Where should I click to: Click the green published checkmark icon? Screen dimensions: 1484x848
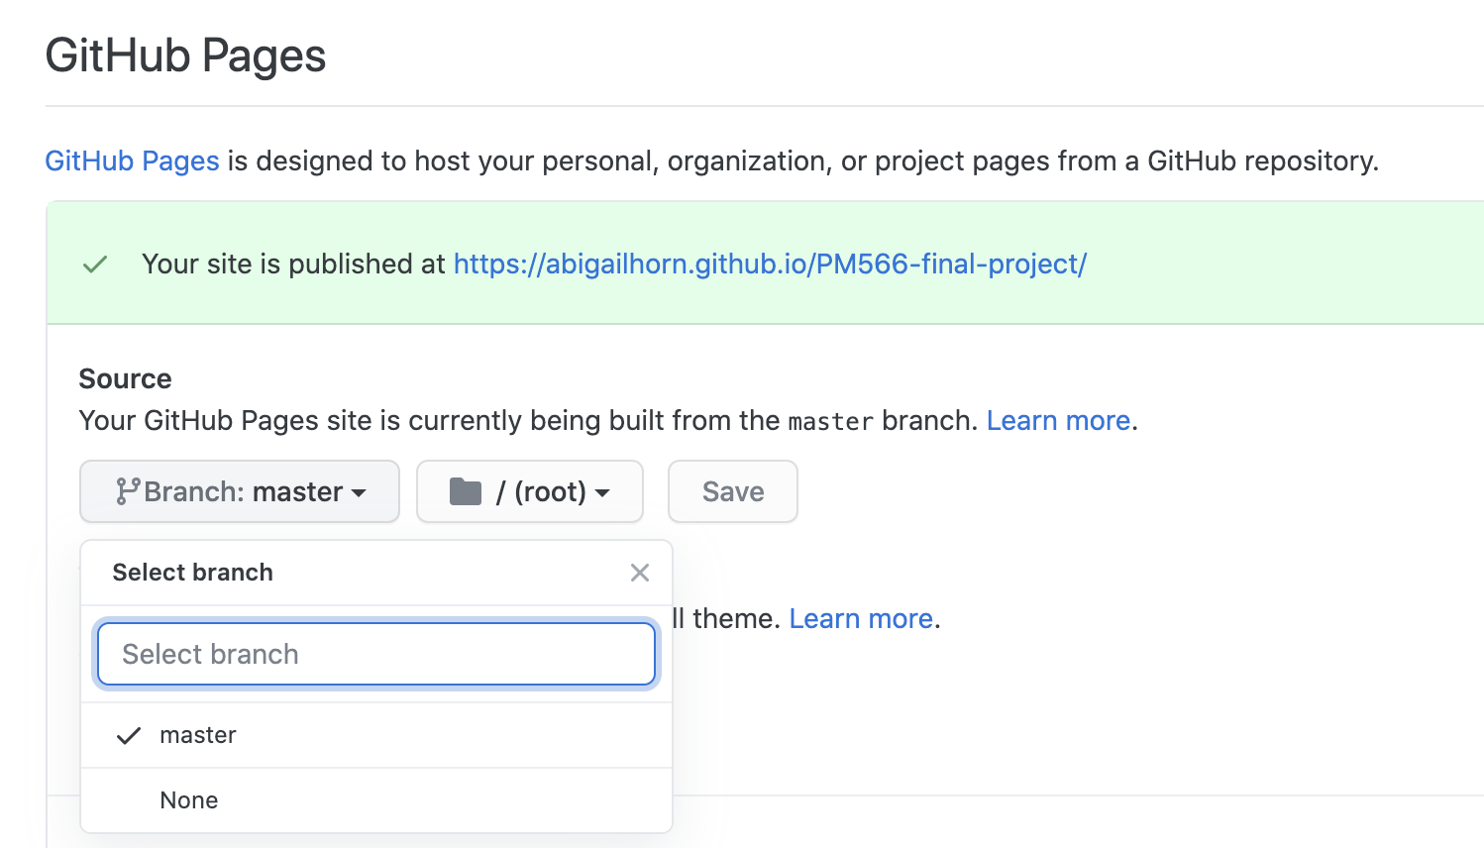pyautogui.click(x=95, y=265)
